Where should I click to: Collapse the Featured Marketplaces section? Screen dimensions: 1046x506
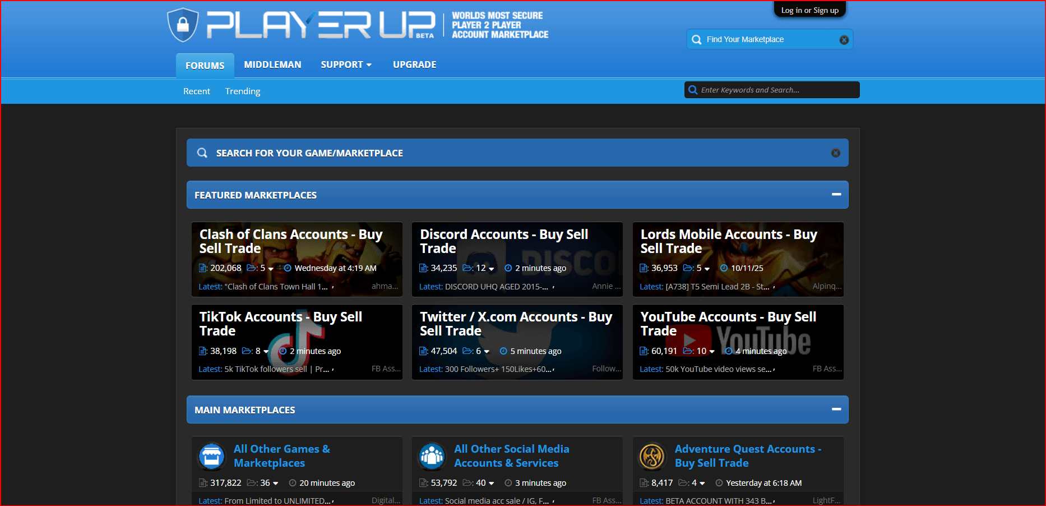[836, 195]
